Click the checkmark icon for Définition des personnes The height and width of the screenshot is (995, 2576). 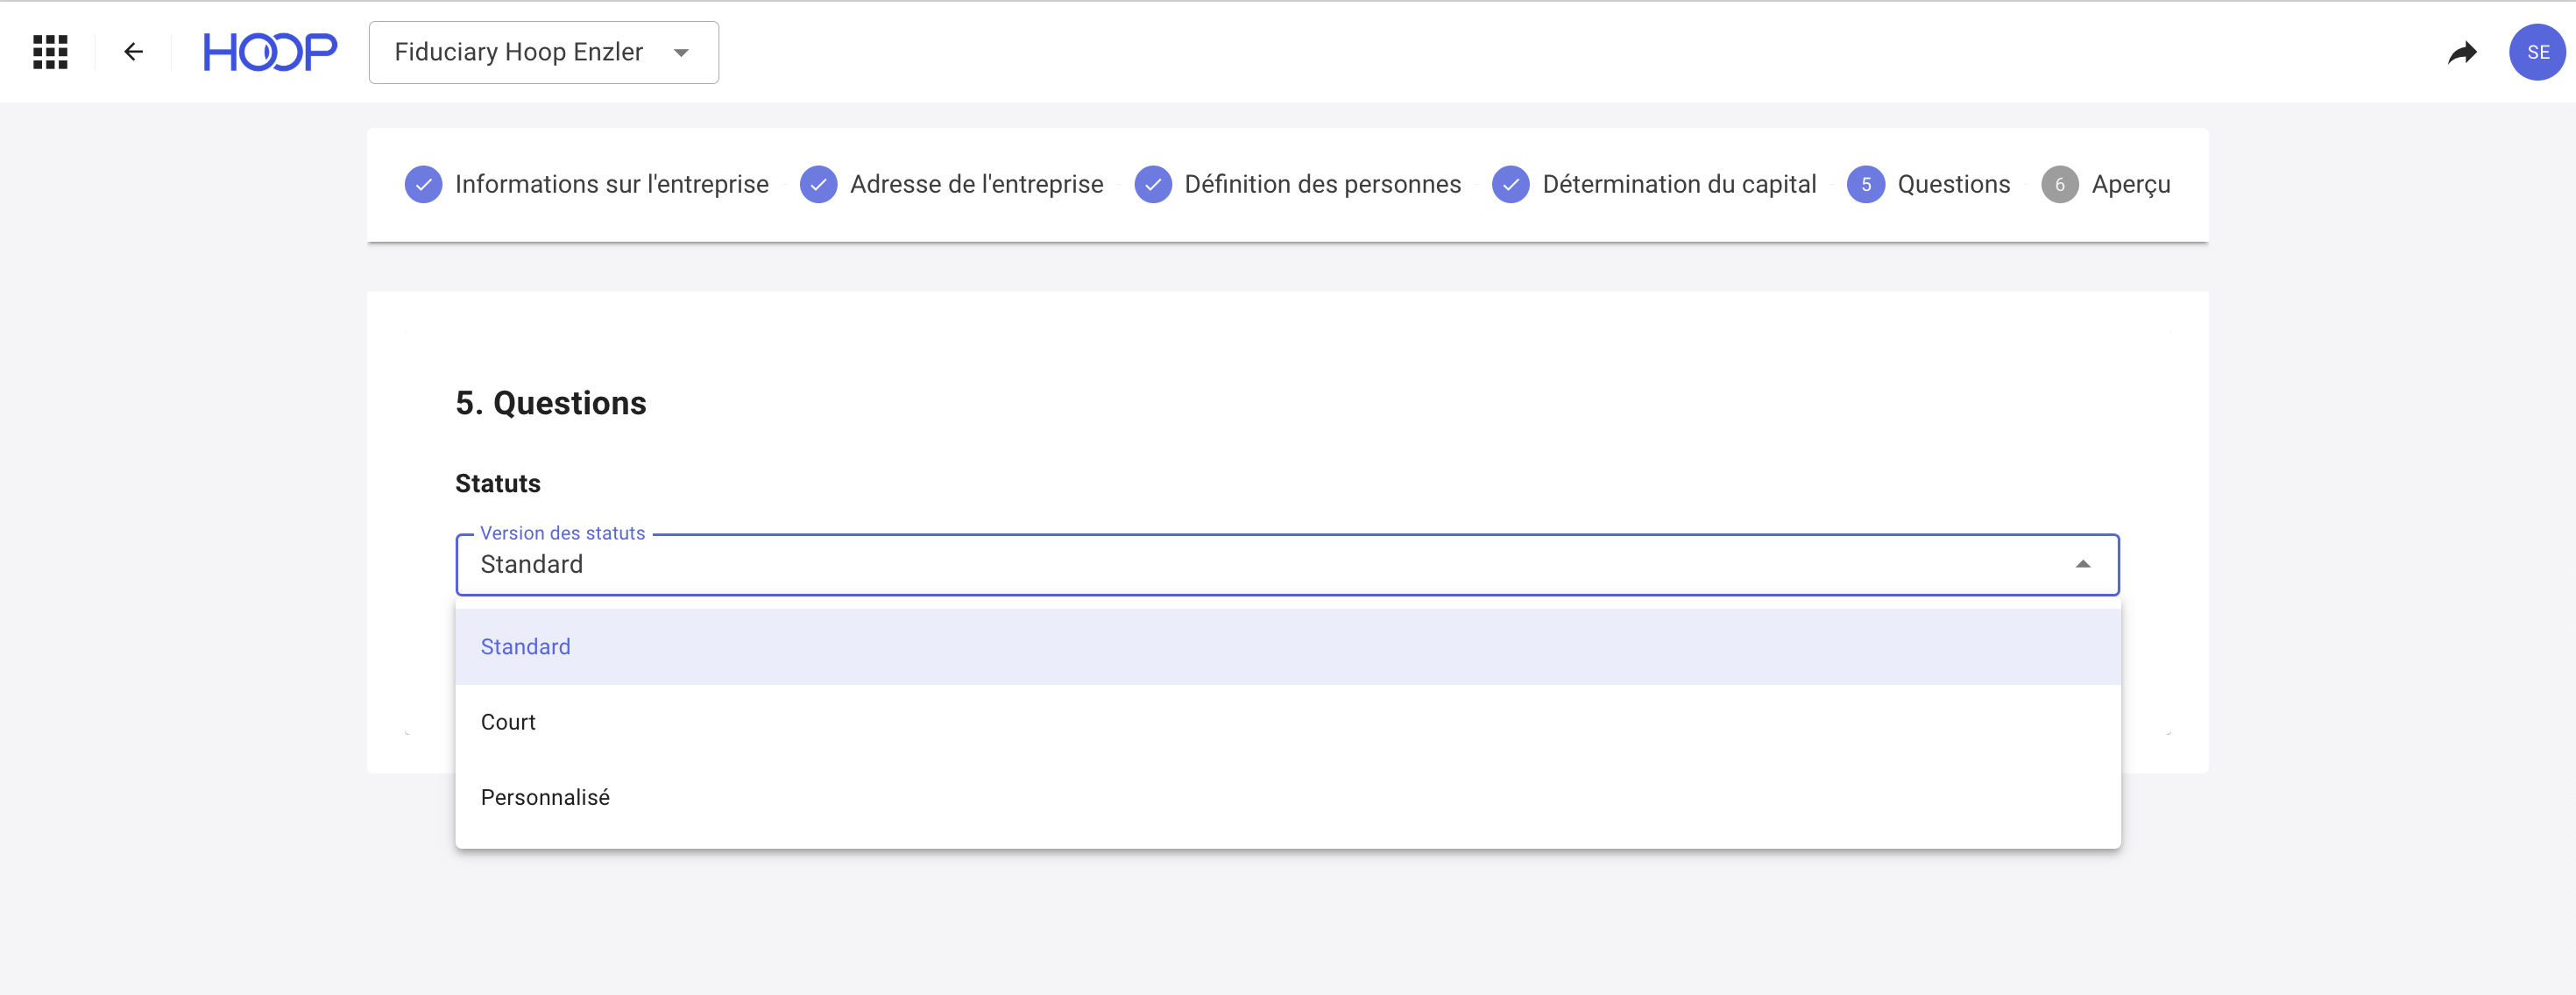point(1153,185)
